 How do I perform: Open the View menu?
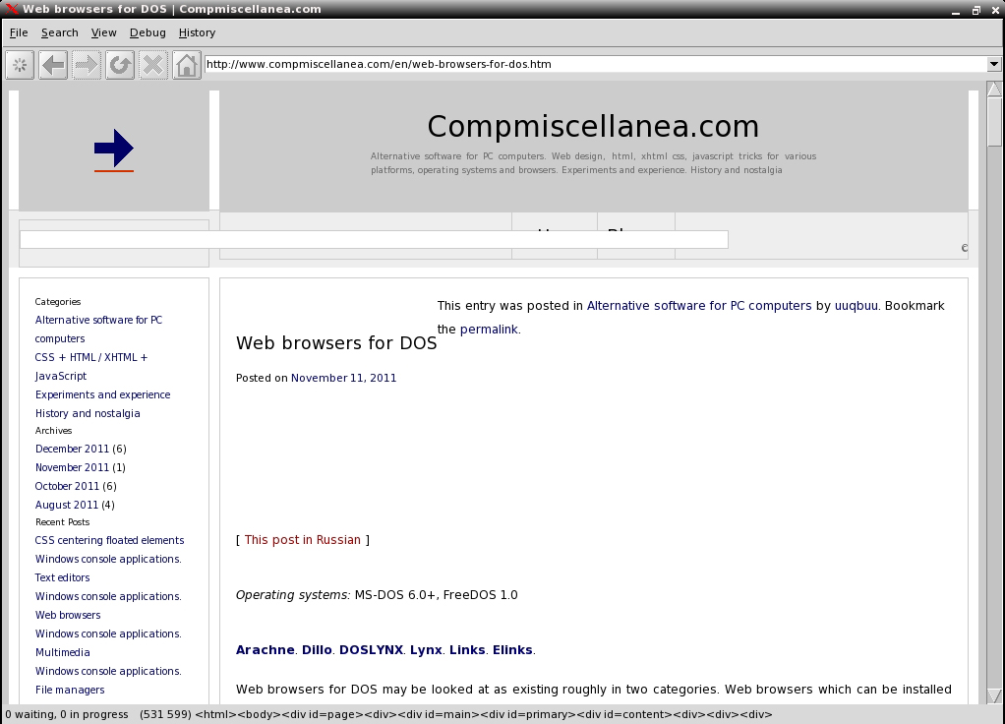(x=103, y=32)
